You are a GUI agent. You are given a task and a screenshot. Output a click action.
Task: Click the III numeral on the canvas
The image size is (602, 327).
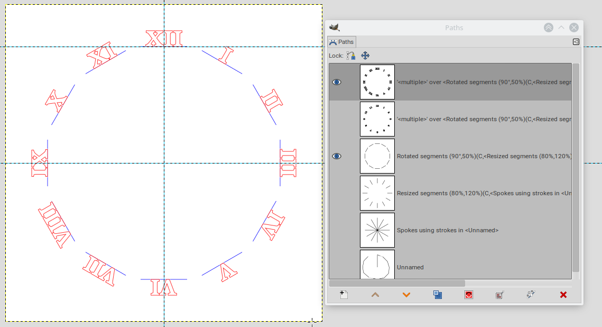[x=288, y=163]
